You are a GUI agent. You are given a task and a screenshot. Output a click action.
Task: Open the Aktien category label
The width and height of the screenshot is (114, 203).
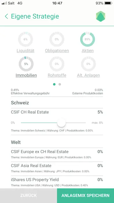coord(88,51)
